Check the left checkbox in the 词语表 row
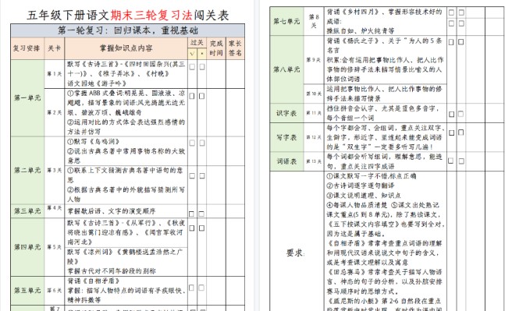Image resolution: width=512 pixels, height=311 pixels. [451, 161]
